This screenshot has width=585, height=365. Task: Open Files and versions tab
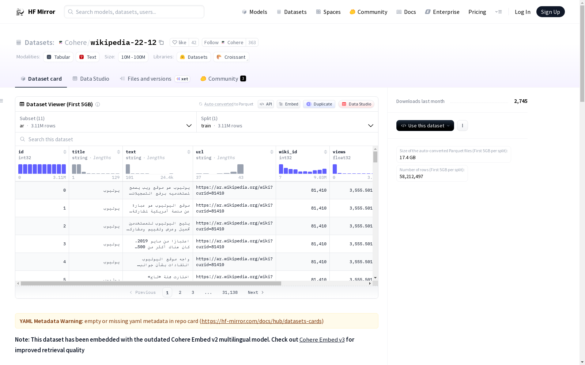tap(155, 78)
